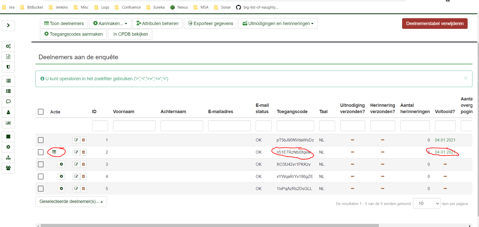Delete participant 3 using trash icon
This screenshot has height=227, width=479.
click(83, 164)
